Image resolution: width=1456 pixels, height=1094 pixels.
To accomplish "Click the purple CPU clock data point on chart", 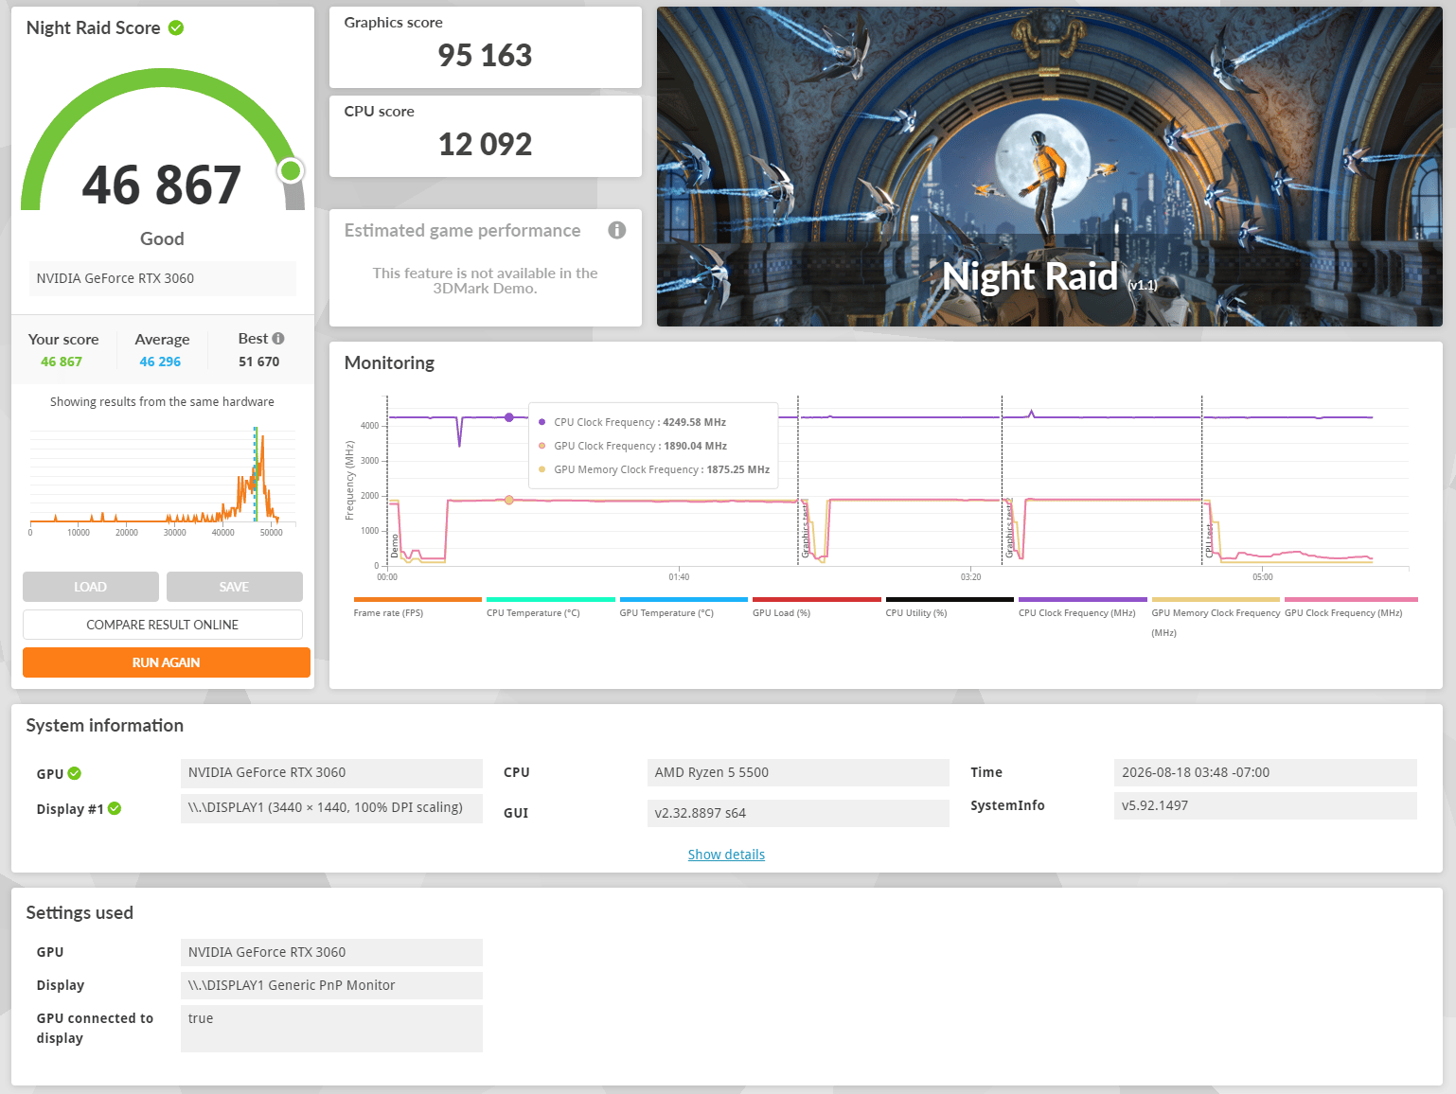I will [x=509, y=417].
